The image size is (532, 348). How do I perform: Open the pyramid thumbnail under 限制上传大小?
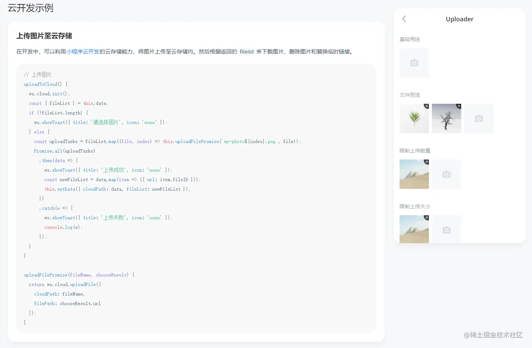point(413,230)
